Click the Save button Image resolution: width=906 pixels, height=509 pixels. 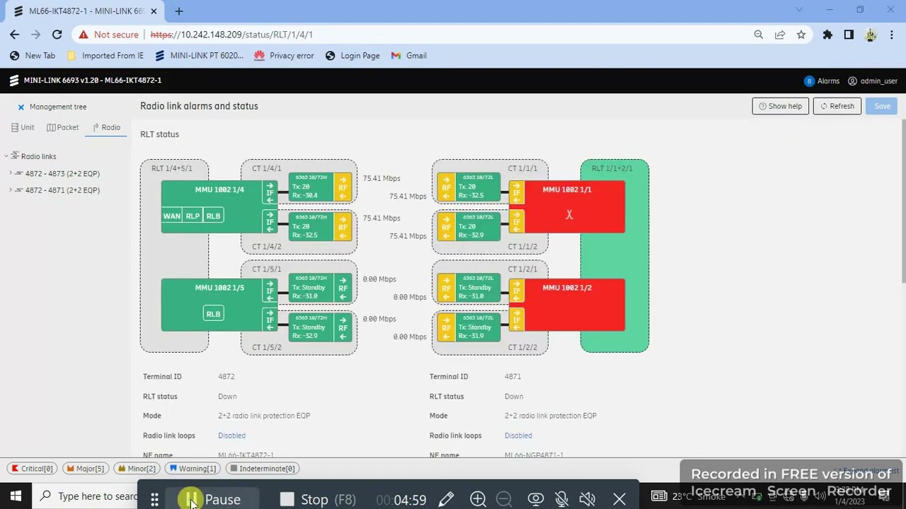882,106
